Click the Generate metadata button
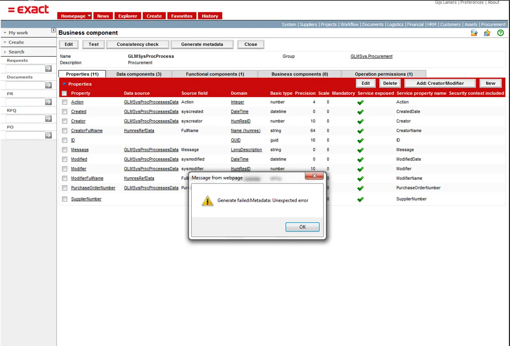510x346 pixels. tap(202, 45)
